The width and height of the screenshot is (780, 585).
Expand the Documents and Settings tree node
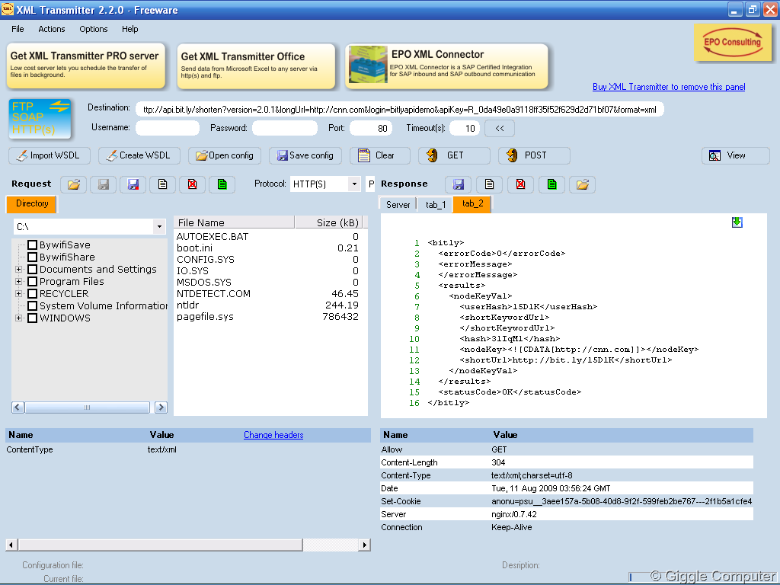(18, 269)
